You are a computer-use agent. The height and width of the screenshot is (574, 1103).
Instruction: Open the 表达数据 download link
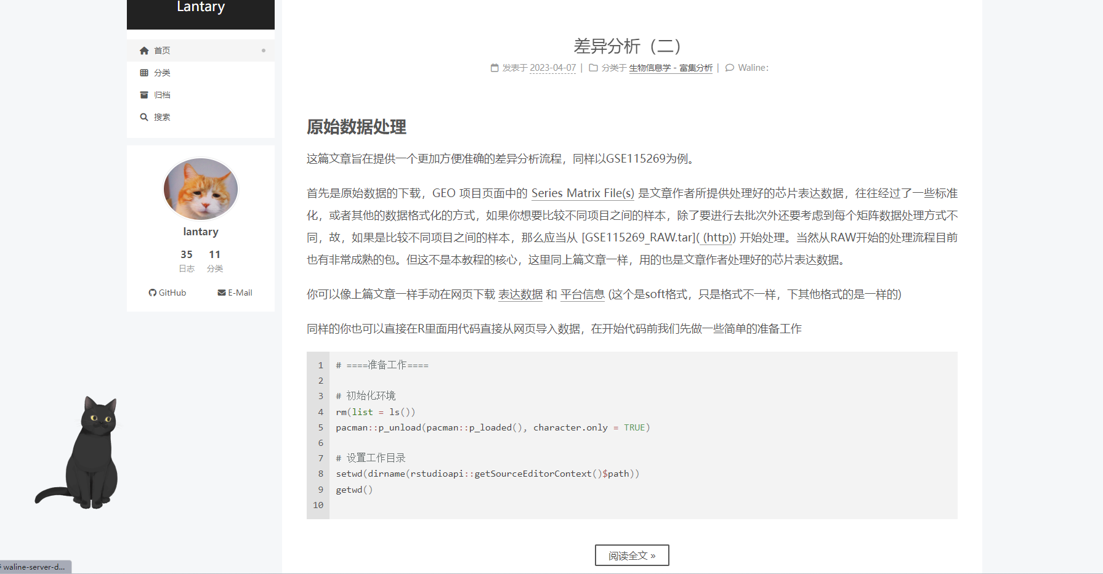point(520,294)
